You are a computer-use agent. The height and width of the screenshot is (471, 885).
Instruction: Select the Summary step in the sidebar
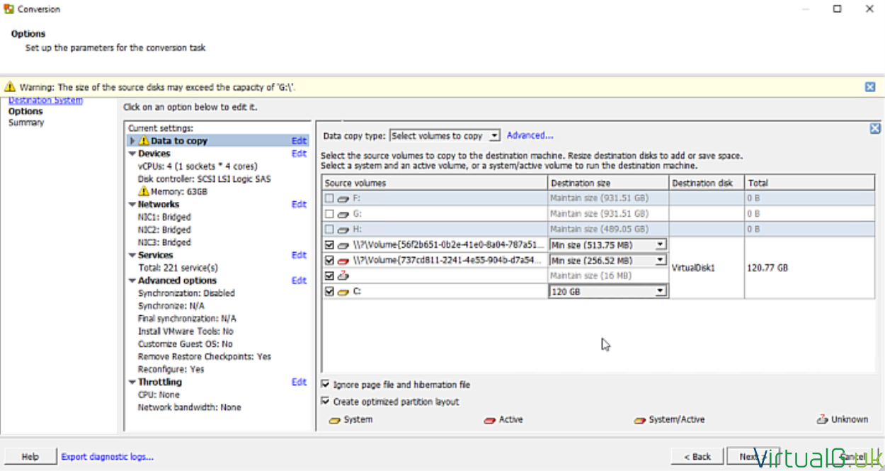coord(26,122)
